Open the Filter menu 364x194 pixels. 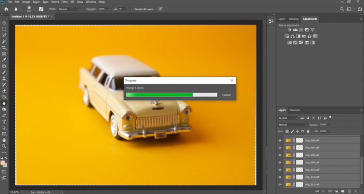coord(64,2)
